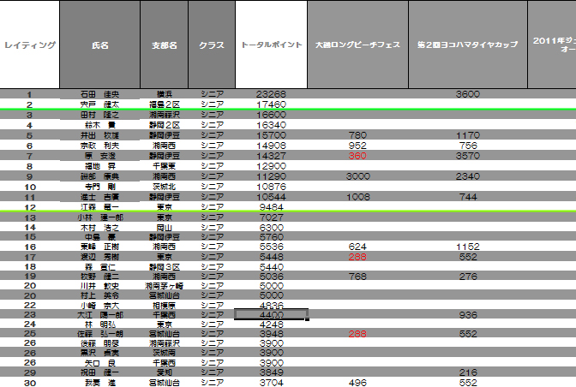
Task: Select the total value 14327
Action: click(x=271, y=156)
